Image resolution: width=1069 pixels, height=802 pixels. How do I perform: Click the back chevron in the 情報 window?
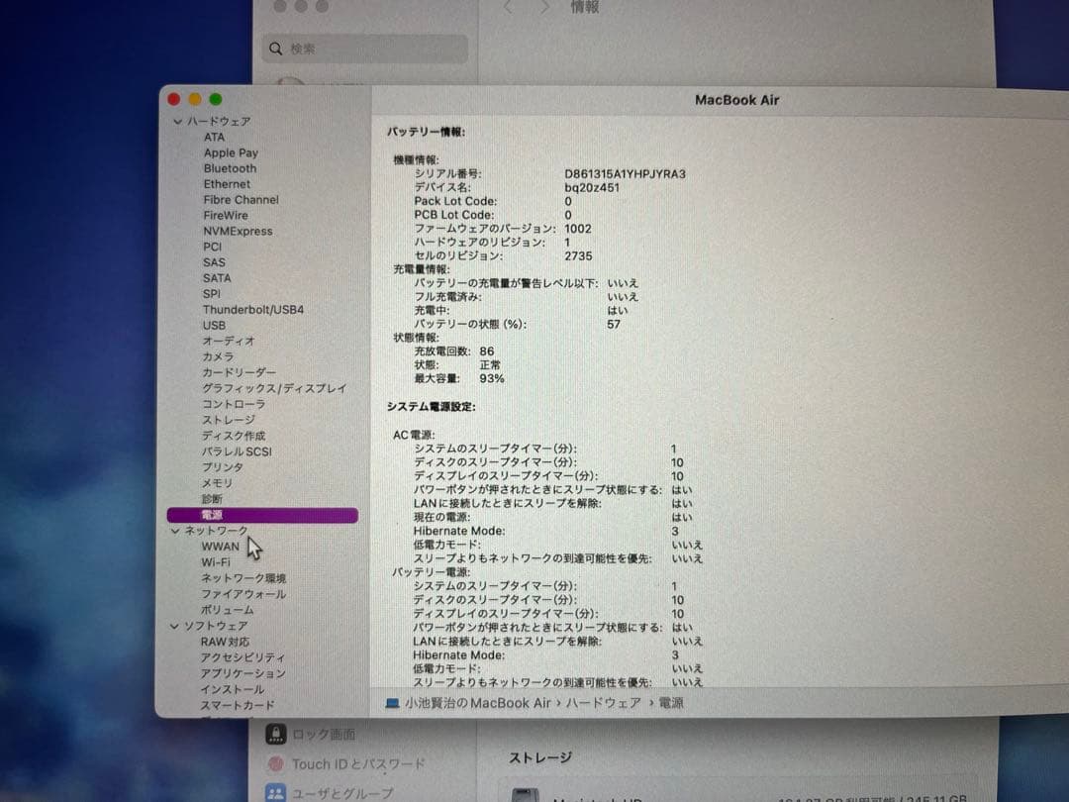[508, 7]
